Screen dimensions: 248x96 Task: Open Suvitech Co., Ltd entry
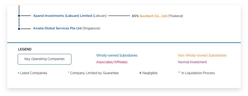pyautogui.click(x=153, y=16)
